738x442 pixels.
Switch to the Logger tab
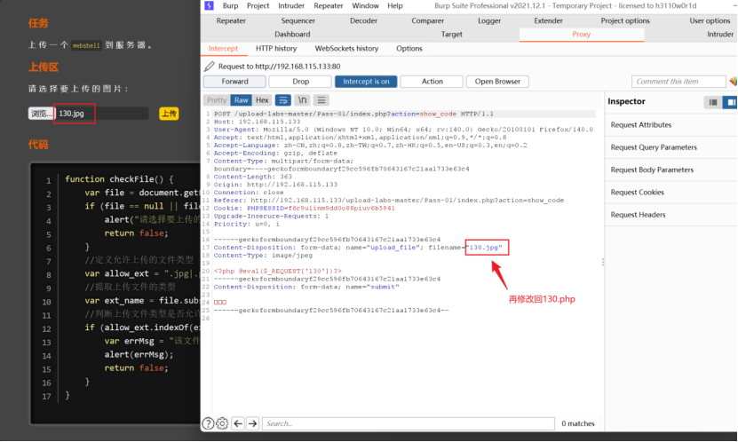click(489, 20)
